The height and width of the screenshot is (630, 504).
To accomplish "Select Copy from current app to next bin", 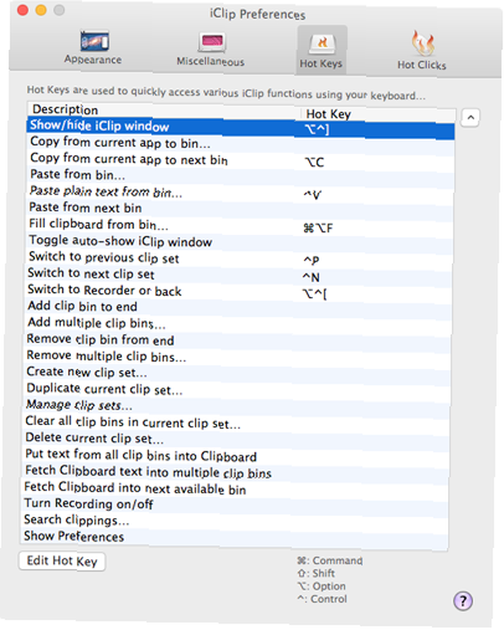I will click(240, 160).
